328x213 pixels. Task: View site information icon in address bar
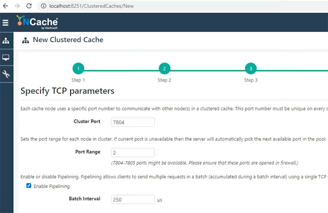pyautogui.click(x=43, y=6)
